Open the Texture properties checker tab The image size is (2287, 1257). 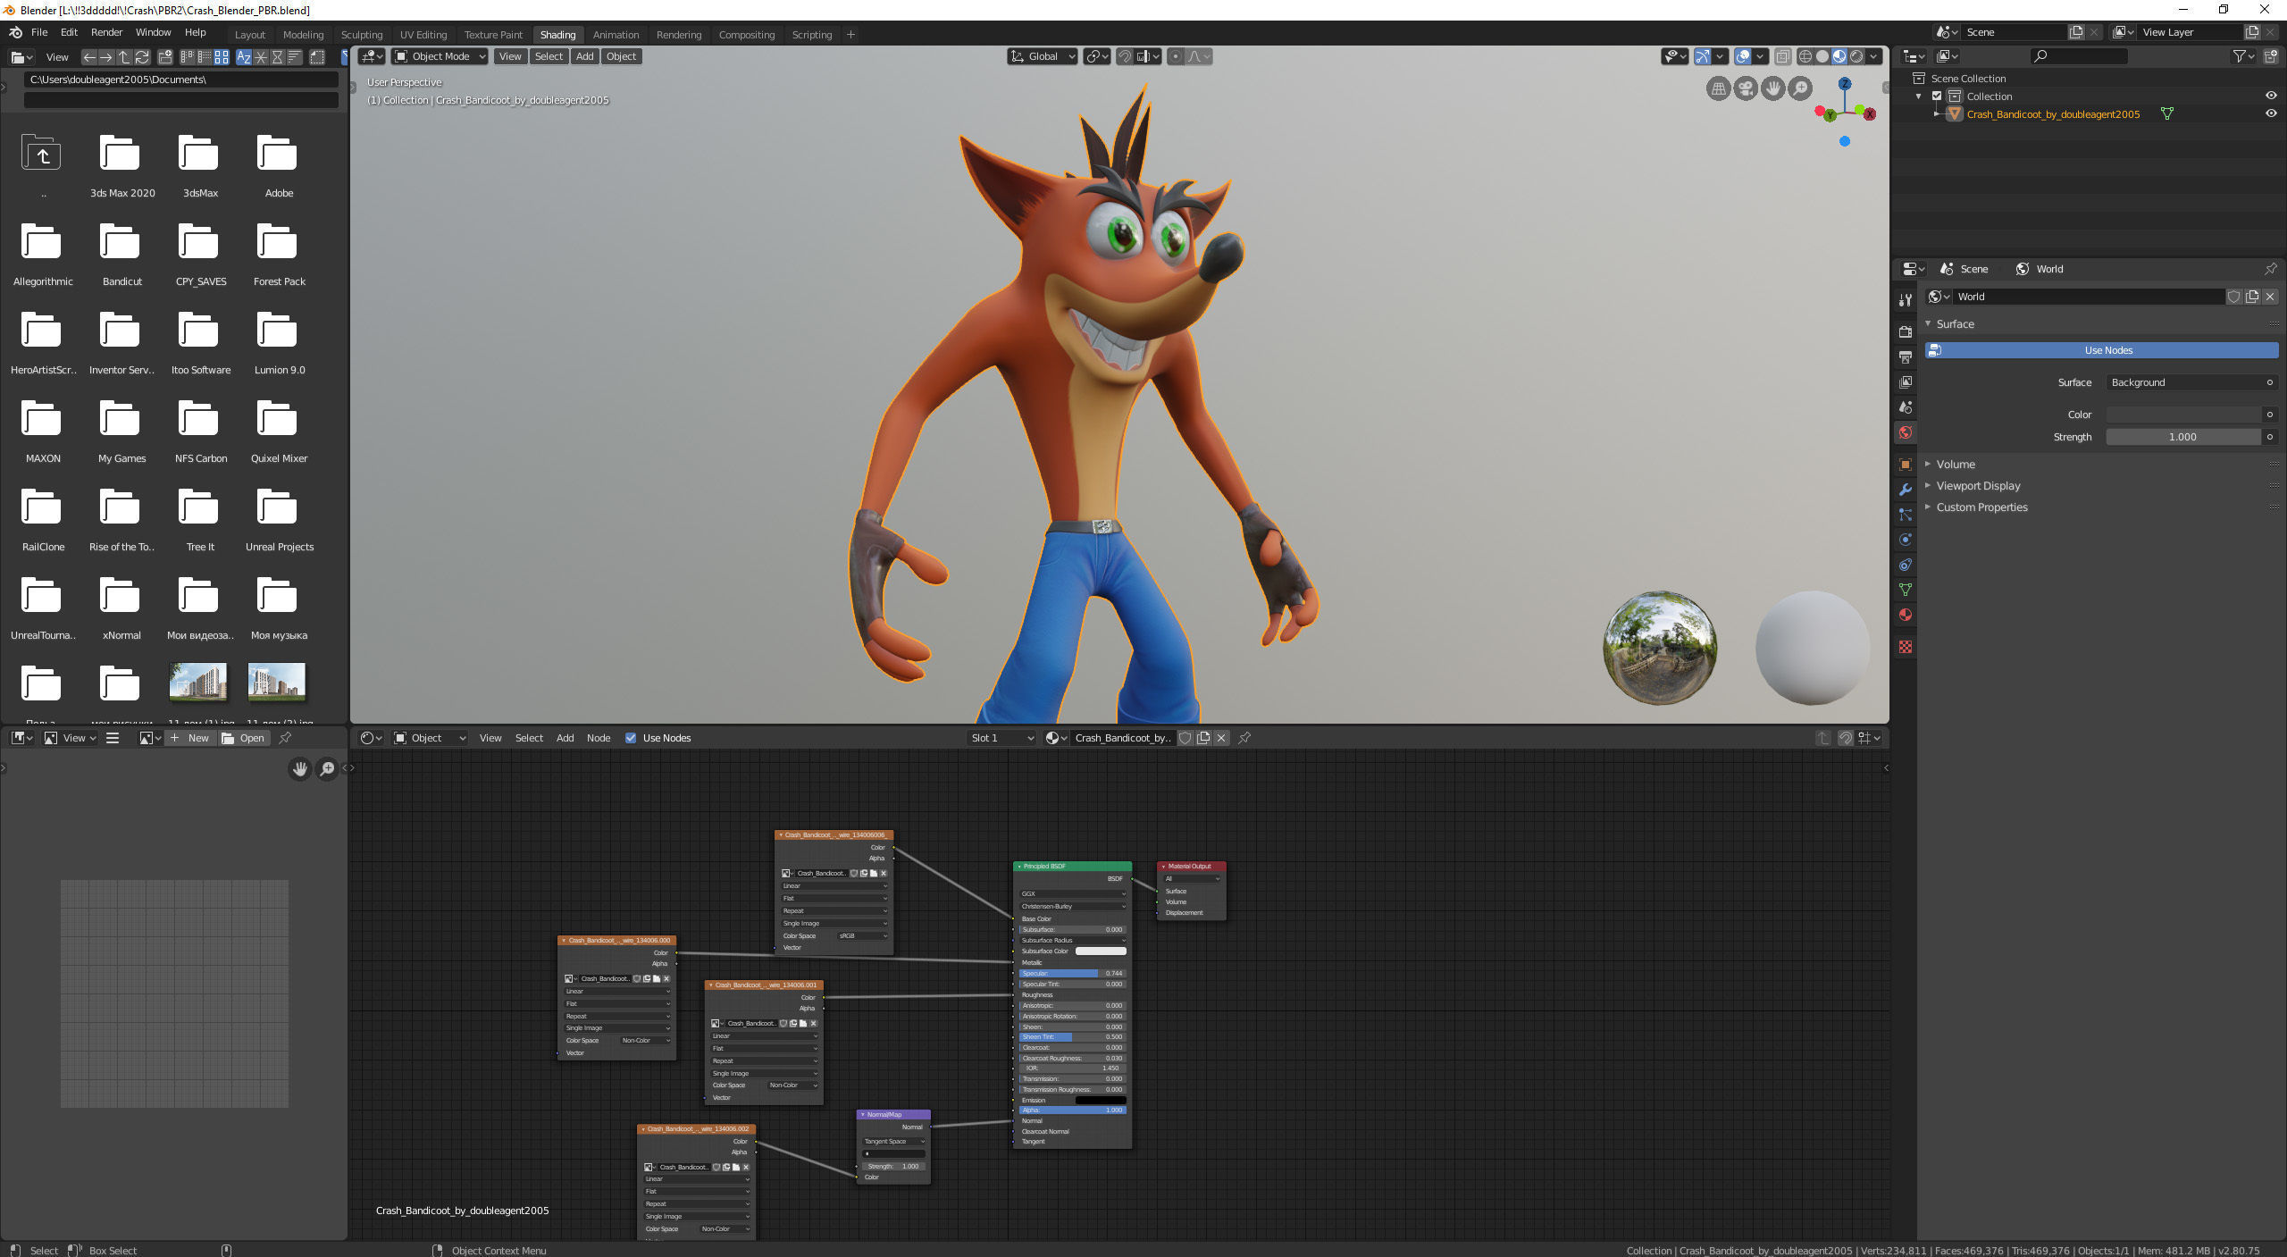[1906, 646]
